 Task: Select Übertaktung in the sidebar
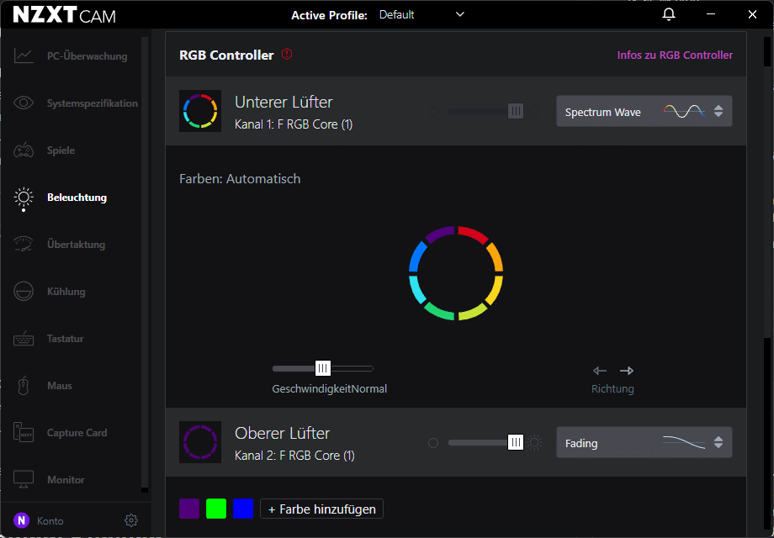(76, 245)
